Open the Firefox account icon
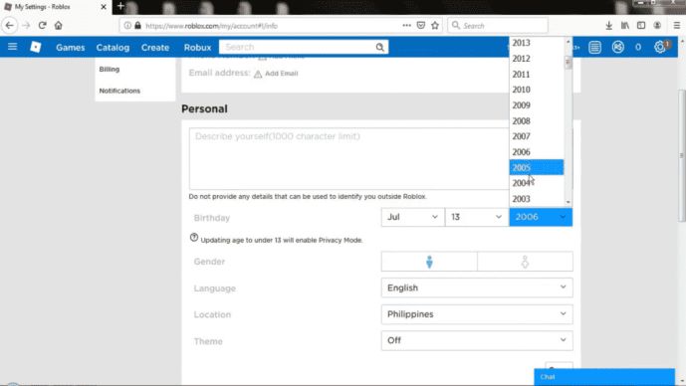686x386 pixels. click(x=657, y=25)
